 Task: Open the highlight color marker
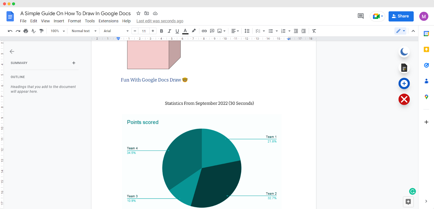pos(194,31)
